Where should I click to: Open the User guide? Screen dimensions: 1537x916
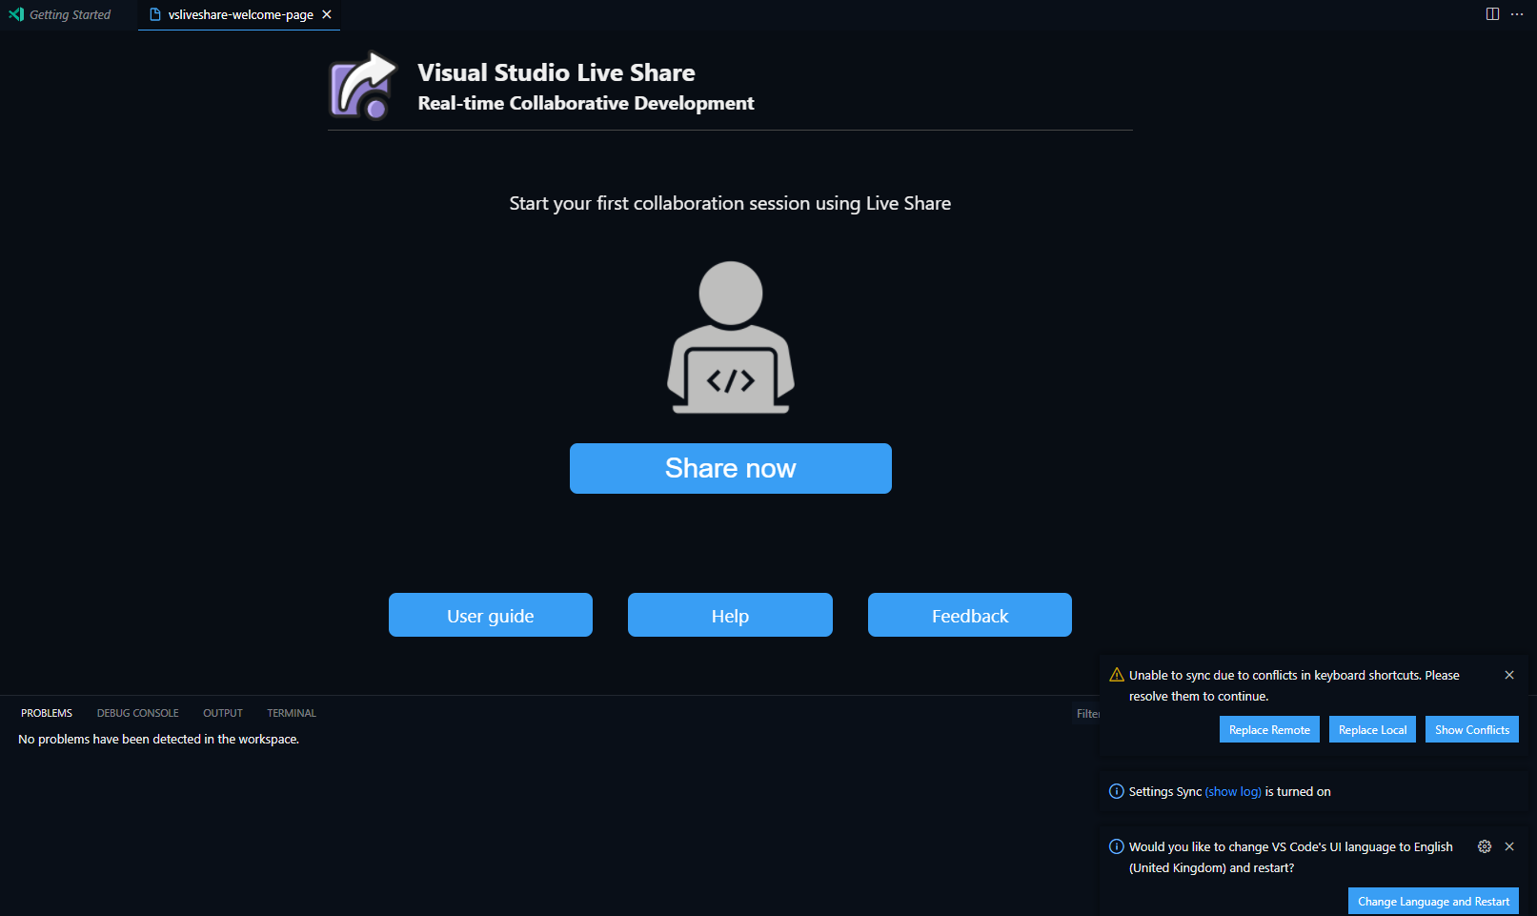[490, 615]
